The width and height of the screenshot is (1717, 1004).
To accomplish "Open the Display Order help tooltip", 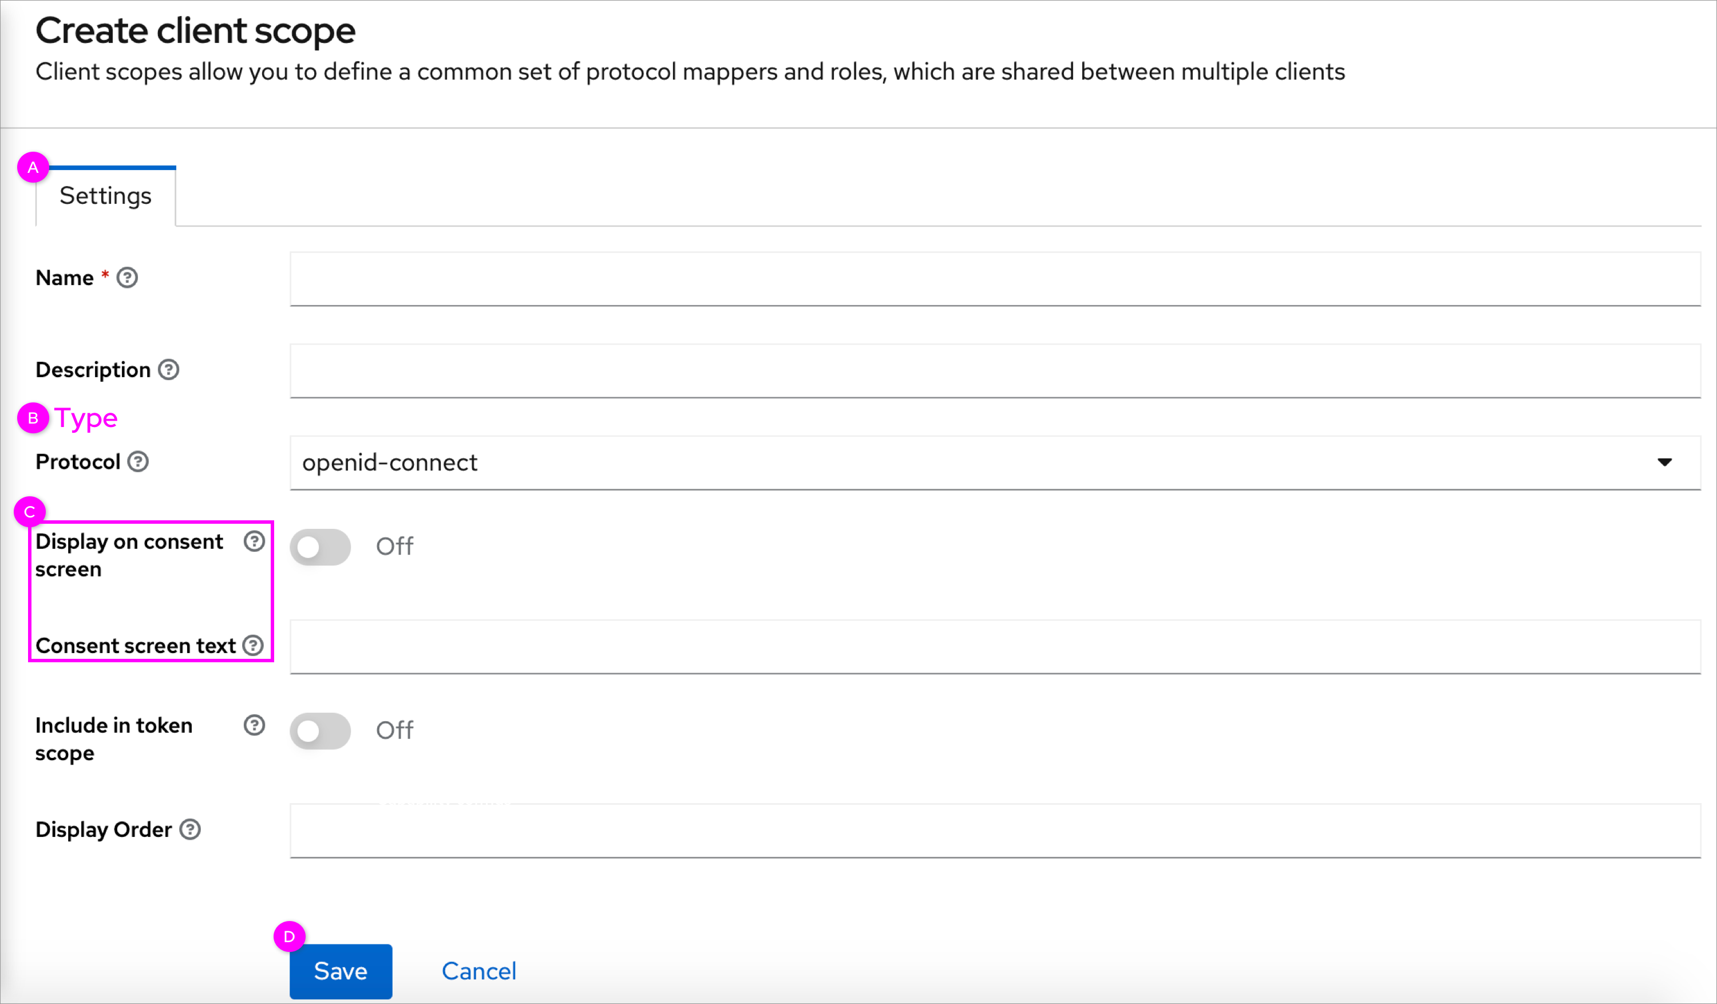I will tap(189, 829).
